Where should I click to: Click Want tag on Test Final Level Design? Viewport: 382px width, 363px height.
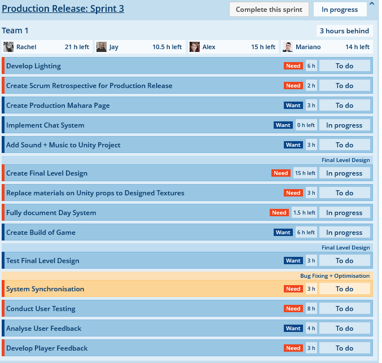[293, 261]
